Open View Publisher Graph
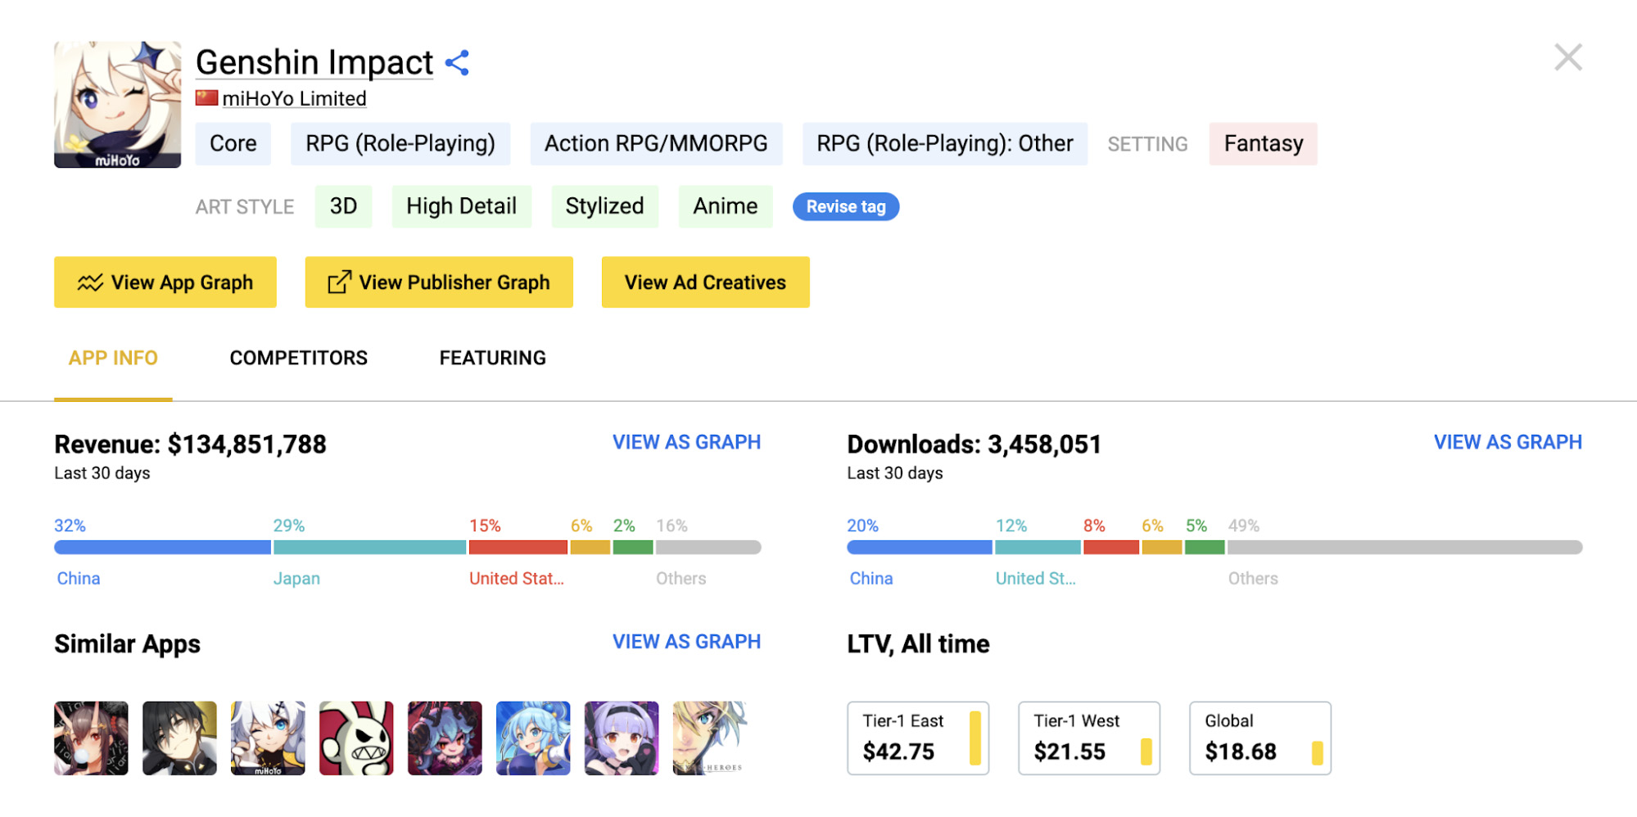The image size is (1637, 817). 438,282
